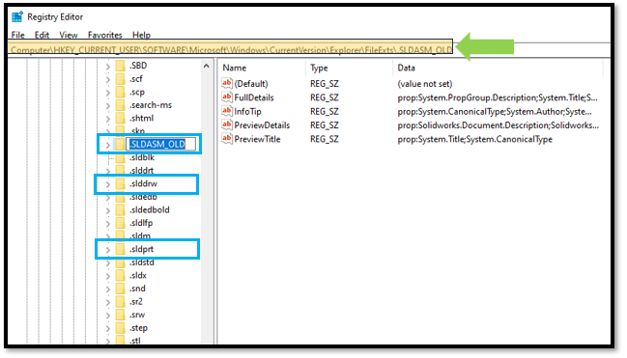Select the .search-ms folder icon
627x358 pixels.
(121, 105)
